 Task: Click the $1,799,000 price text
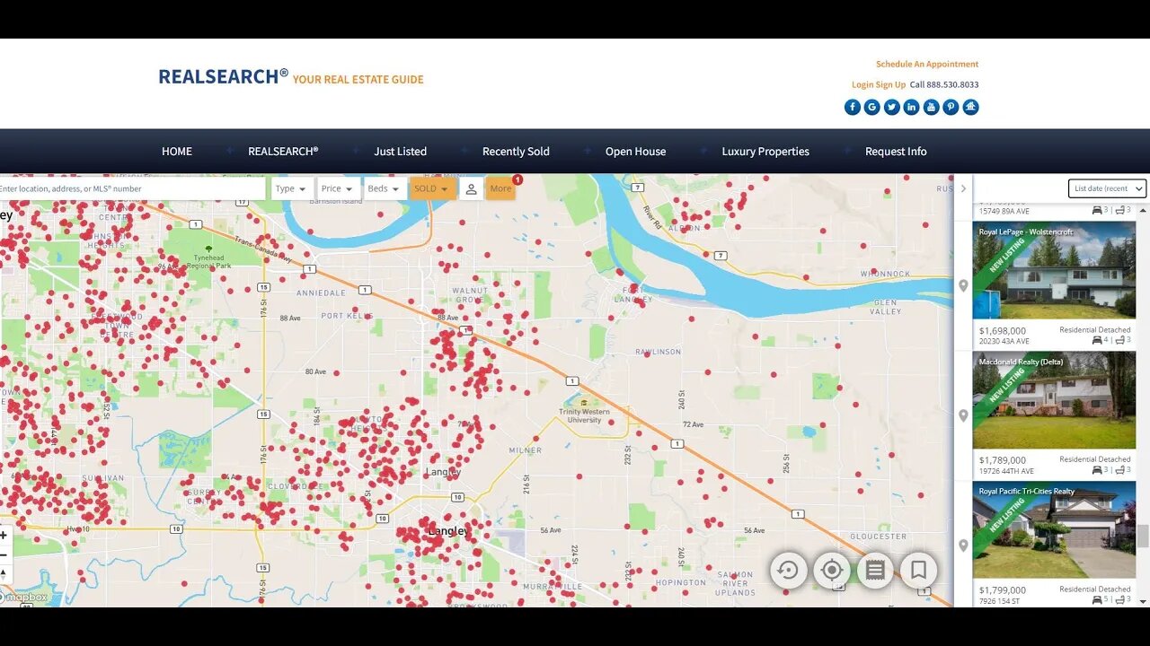point(1003,590)
